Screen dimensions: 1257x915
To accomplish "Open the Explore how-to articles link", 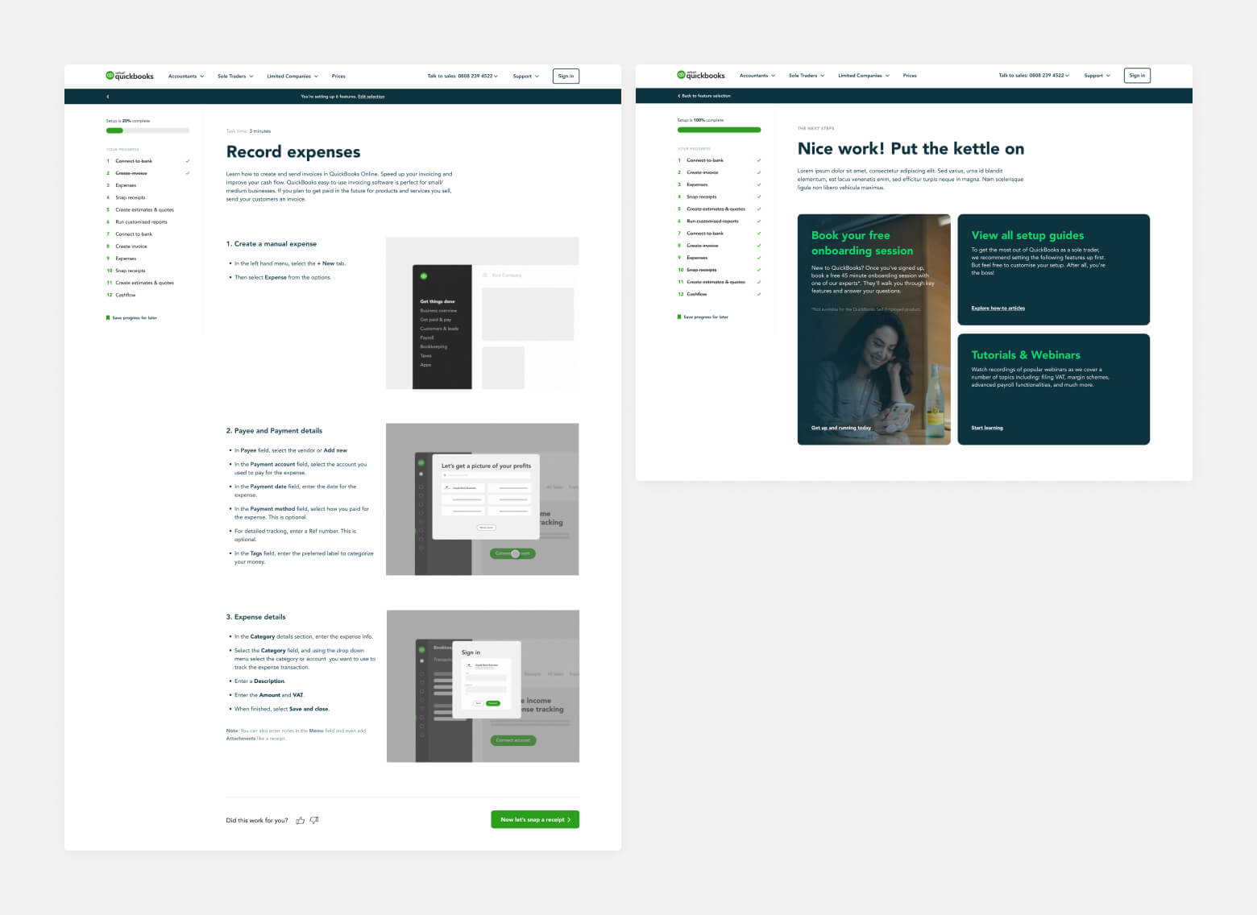I will pyautogui.click(x=997, y=308).
